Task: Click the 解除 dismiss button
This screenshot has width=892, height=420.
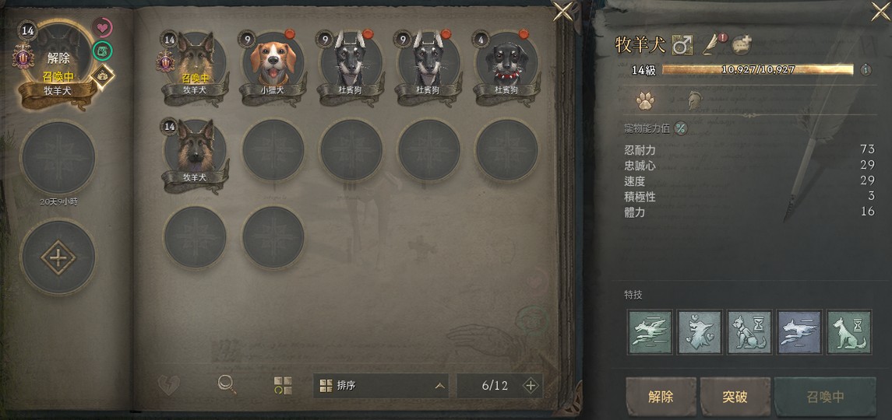Action: [661, 397]
